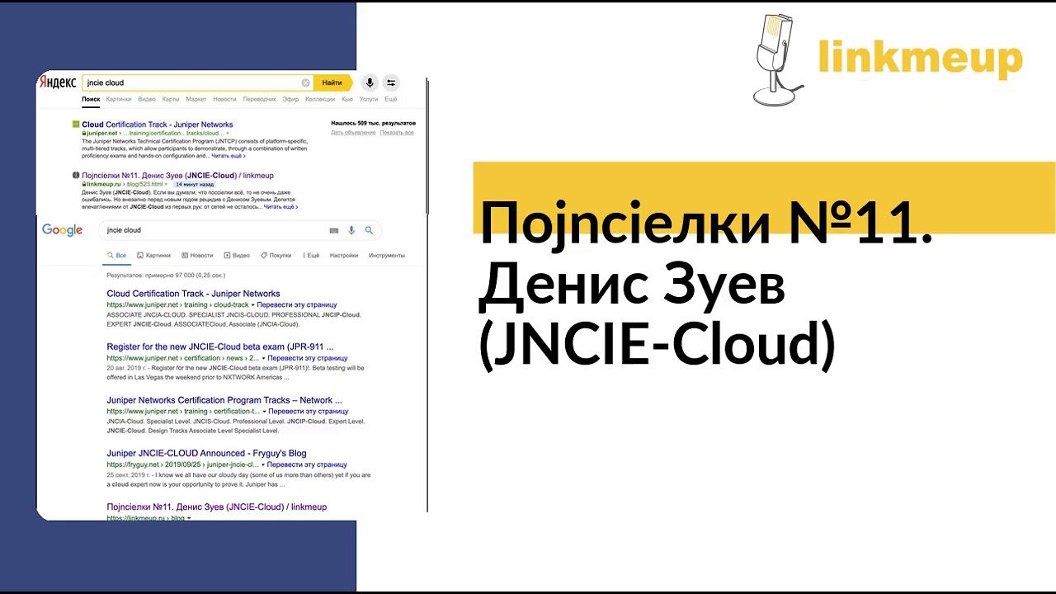This screenshot has width=1056, height=594.
Task: Open the Yandex Услуги tab
Action: (369, 99)
